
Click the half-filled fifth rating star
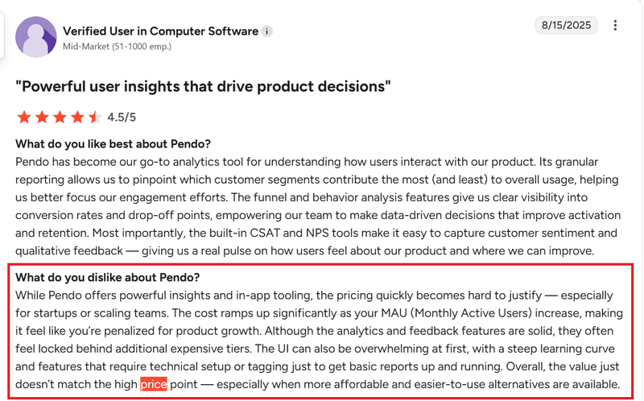[94, 118]
